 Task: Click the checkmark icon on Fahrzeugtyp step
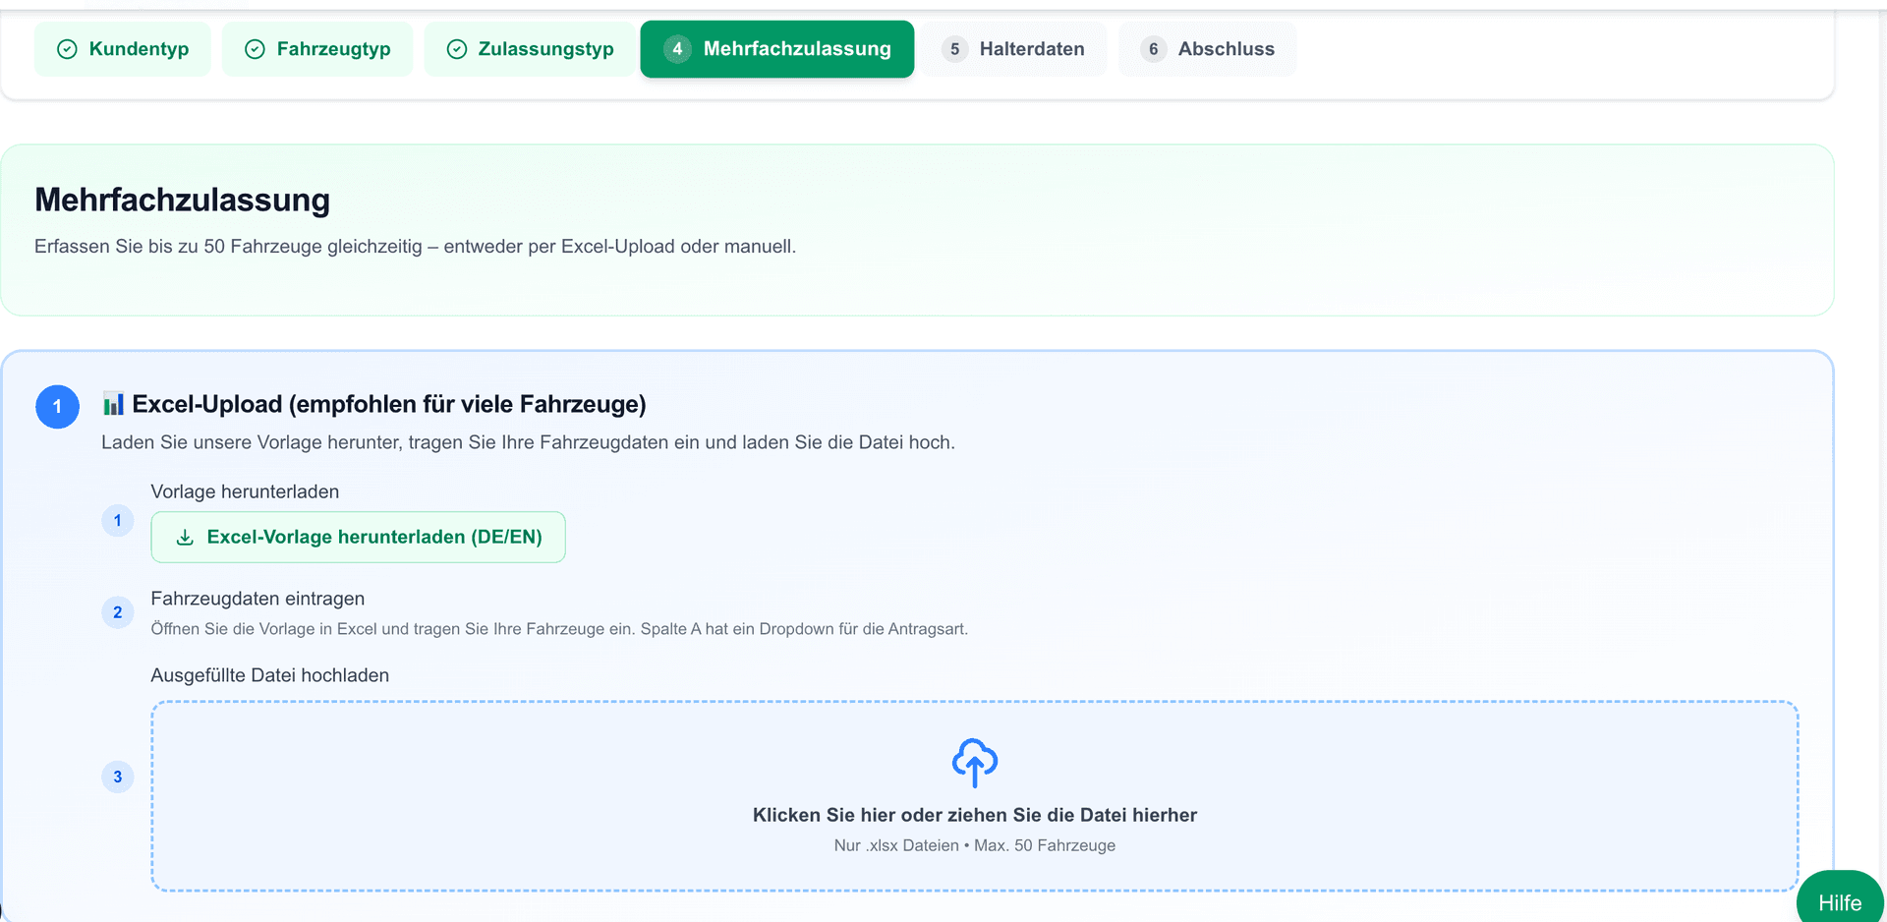point(256,48)
